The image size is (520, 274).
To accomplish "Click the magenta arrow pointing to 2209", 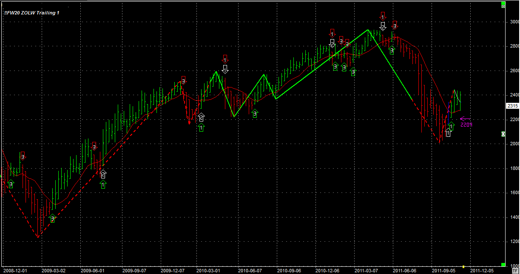I will click(465, 119).
